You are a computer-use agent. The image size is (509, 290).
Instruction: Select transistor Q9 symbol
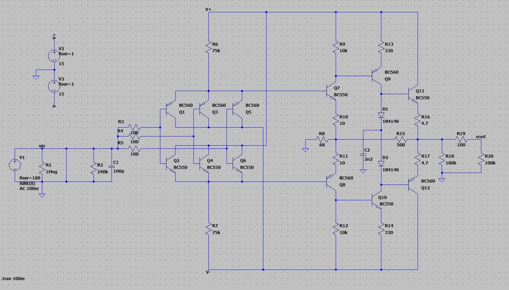[376, 76]
